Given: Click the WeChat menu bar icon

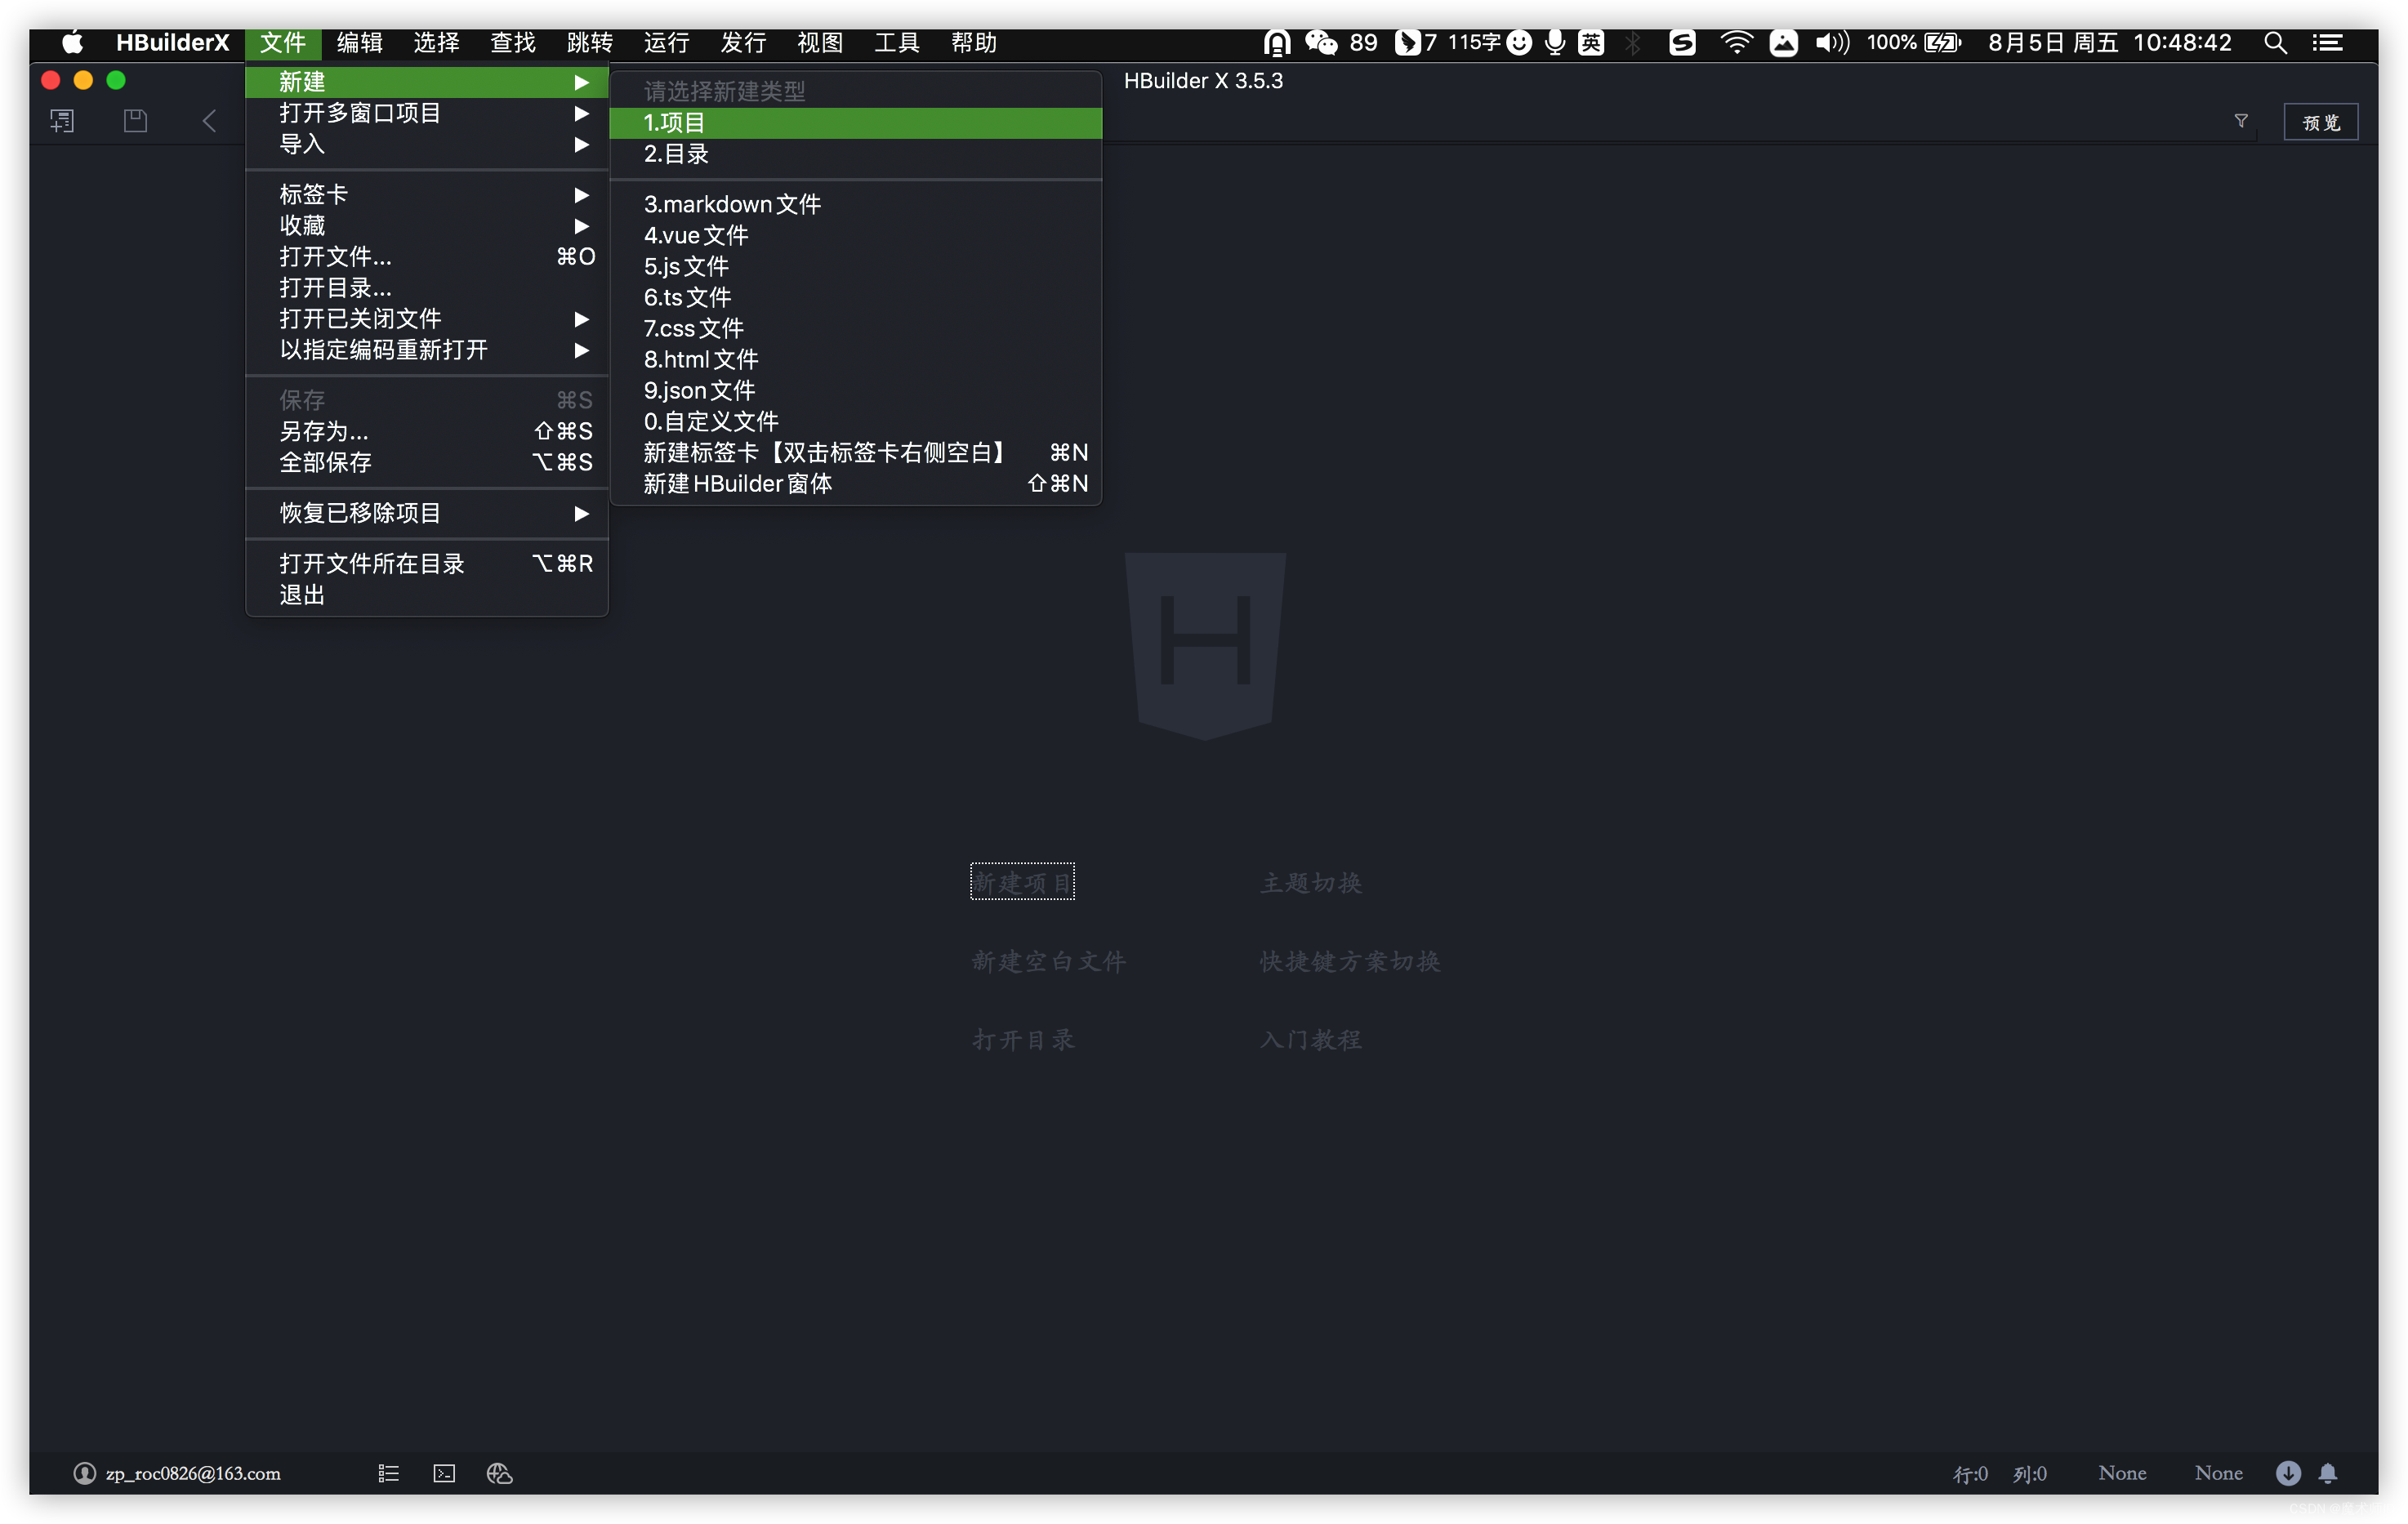Looking at the screenshot, I should click(x=1320, y=42).
